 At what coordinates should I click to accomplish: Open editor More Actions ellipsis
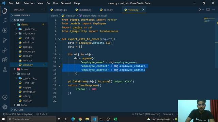[213, 9]
